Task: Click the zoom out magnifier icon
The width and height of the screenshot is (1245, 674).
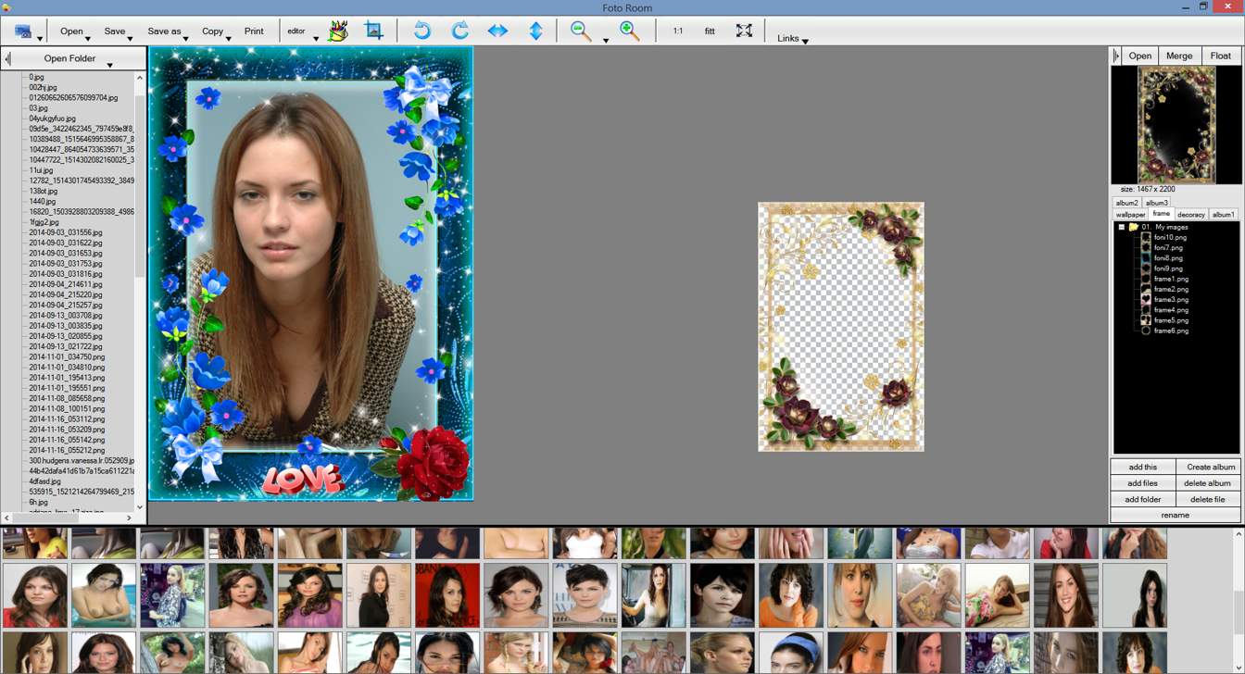Action: pos(581,31)
